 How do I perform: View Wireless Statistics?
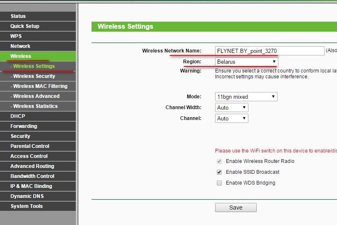(37, 106)
